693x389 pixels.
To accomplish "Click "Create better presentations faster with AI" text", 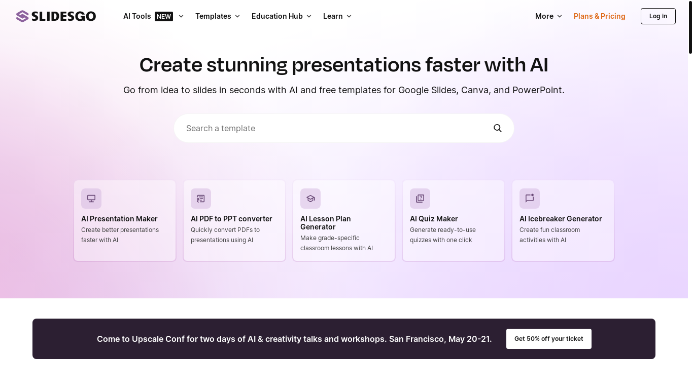I will [120, 235].
